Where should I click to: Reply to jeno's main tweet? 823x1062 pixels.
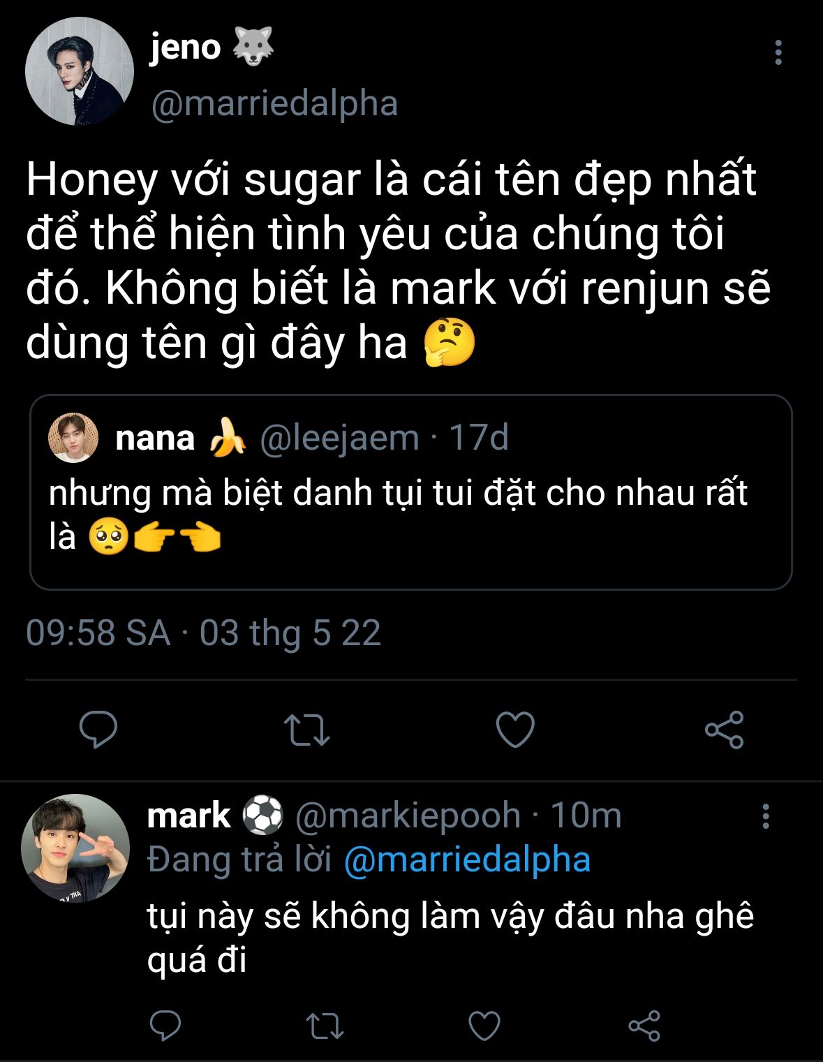point(98,730)
